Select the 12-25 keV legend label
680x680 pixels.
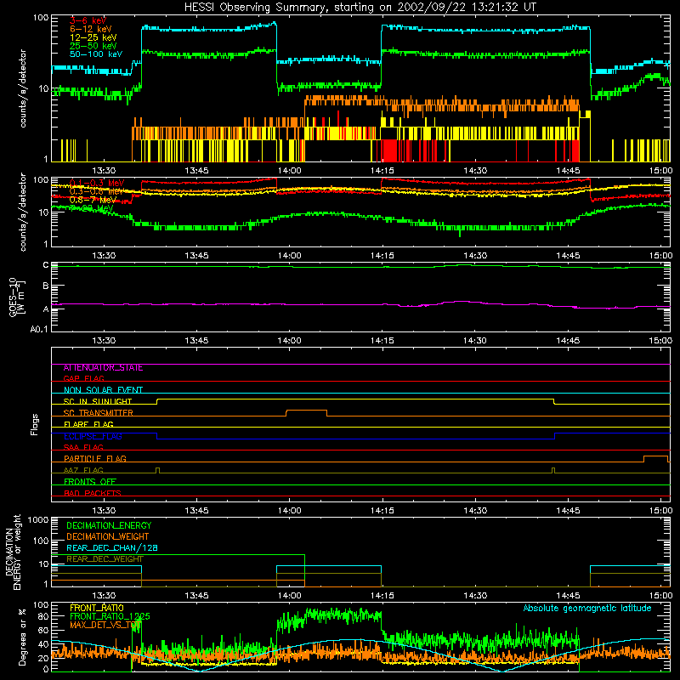(x=93, y=37)
